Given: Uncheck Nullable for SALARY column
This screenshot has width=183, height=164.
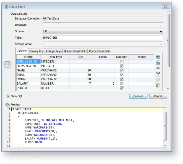Looking at the screenshot, I should (x=122, y=84).
